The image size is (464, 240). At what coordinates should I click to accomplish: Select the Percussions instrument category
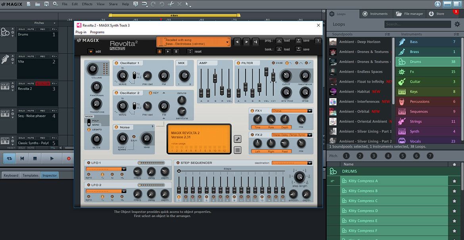click(428, 102)
